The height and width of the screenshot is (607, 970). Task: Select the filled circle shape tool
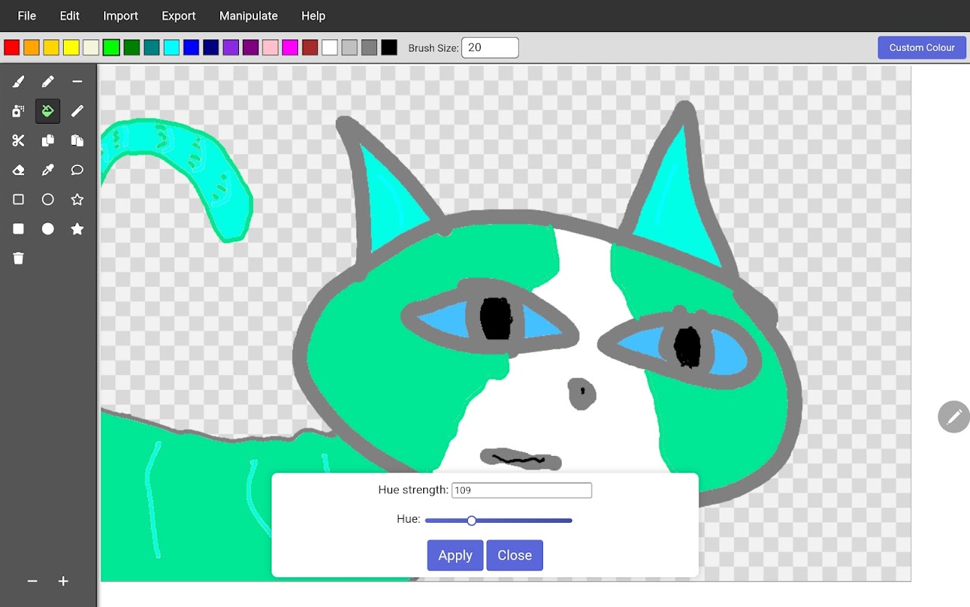point(48,229)
